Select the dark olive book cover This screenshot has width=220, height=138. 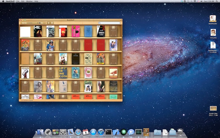(x=113, y=86)
